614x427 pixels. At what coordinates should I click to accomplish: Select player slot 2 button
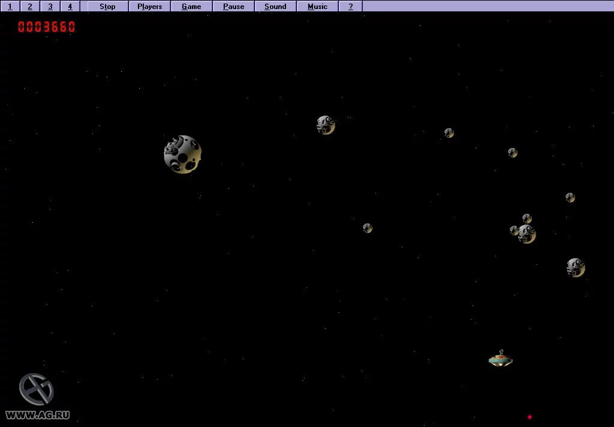30,6
